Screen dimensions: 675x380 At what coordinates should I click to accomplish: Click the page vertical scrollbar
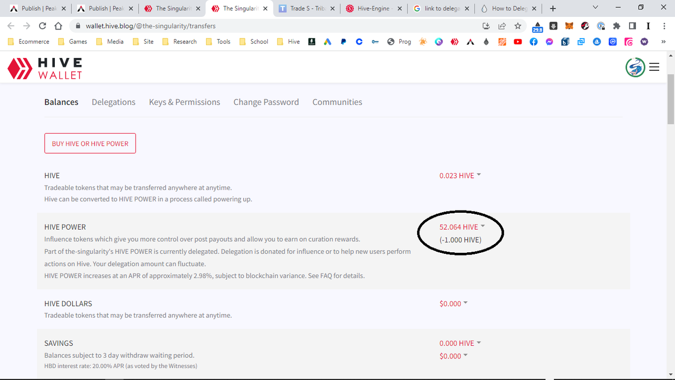(x=671, y=99)
